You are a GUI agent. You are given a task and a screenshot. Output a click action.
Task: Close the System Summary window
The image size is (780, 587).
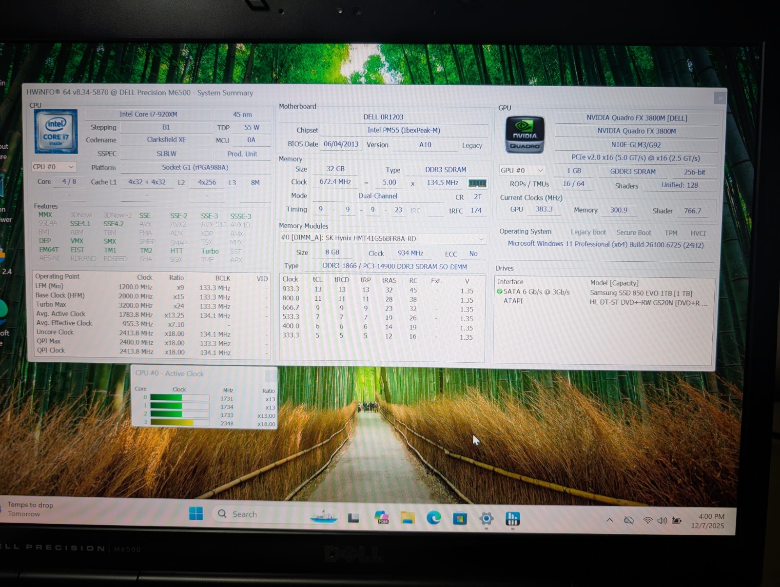click(x=720, y=98)
